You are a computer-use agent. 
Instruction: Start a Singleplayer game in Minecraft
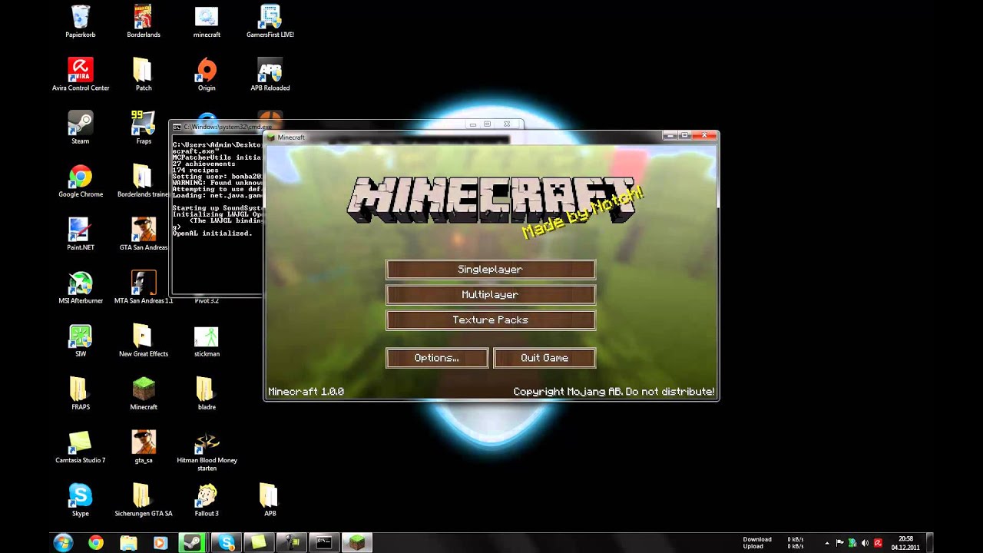[x=491, y=270]
